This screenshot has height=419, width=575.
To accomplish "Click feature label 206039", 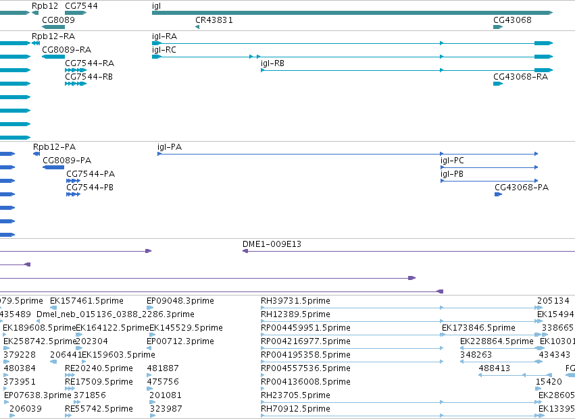I will [x=26, y=409].
